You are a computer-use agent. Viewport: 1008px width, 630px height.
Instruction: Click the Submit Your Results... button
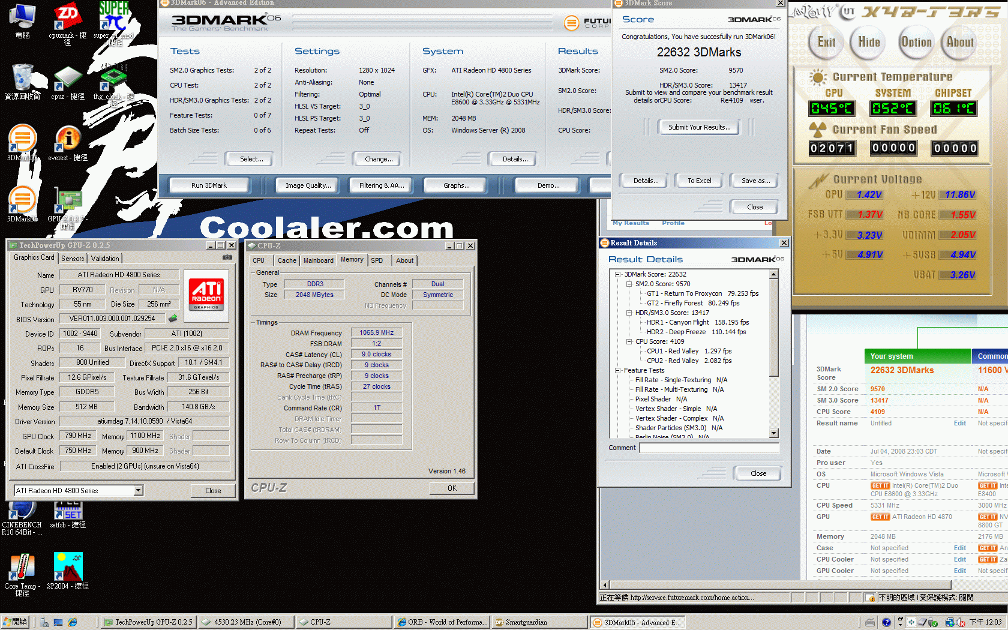tap(700, 127)
